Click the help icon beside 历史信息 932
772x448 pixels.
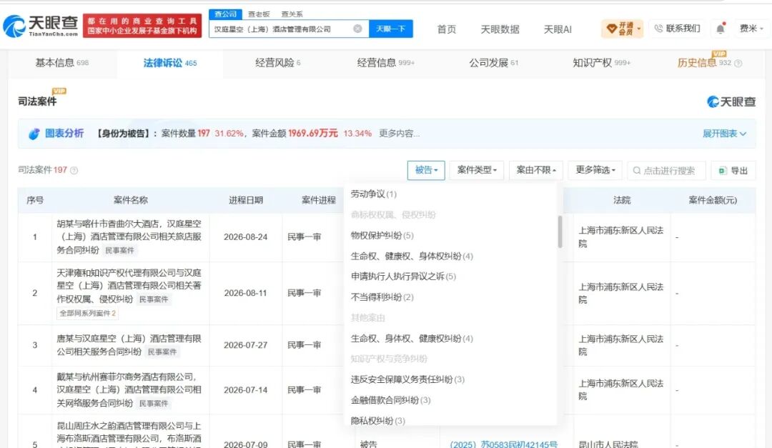tap(738, 63)
